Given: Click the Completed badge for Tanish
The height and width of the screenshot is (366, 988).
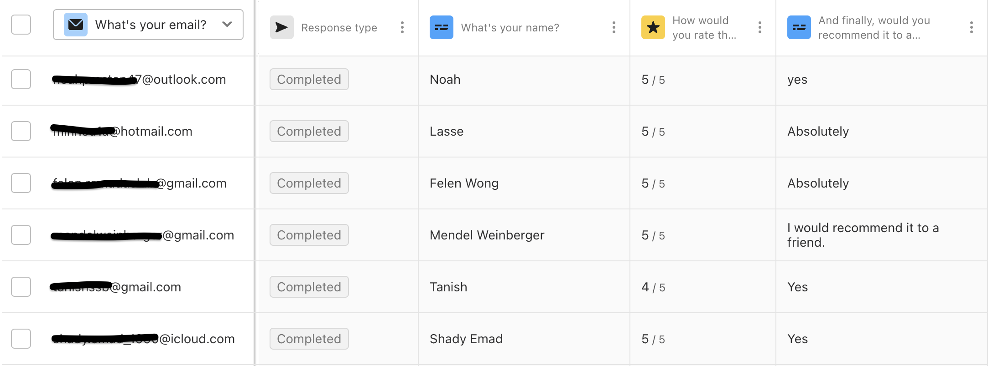Looking at the screenshot, I should point(309,287).
